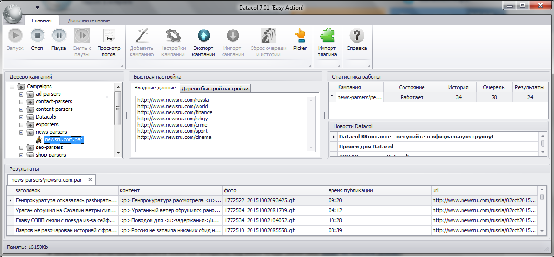Select the content-parsers tree folder
This screenshot has height=257, width=554.
(54, 109)
